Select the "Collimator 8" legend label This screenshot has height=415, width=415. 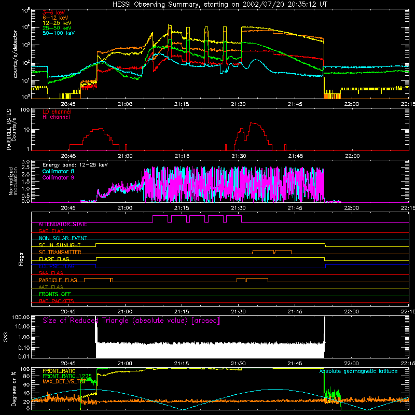tap(58, 171)
